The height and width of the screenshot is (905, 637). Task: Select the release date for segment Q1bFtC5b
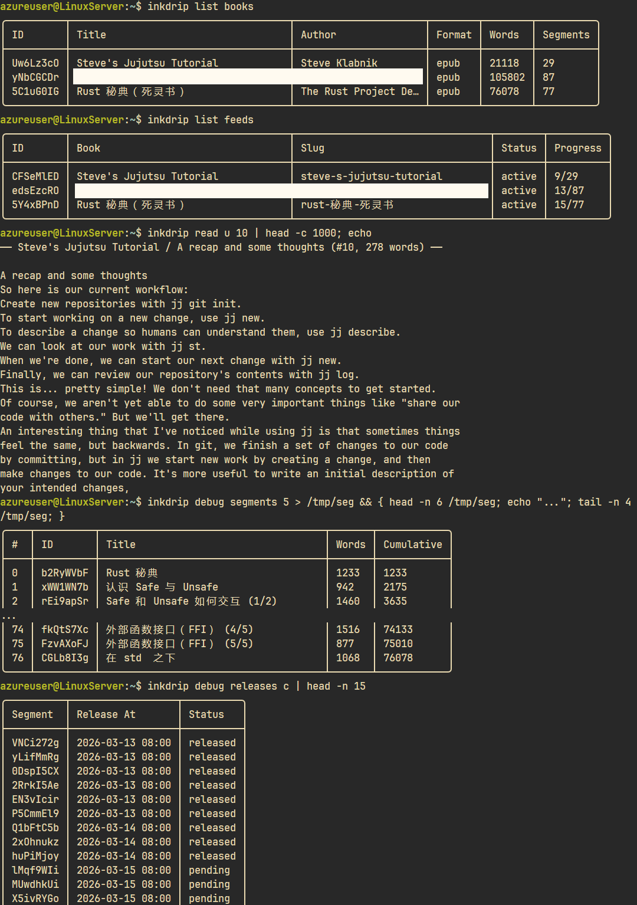pyautogui.click(x=123, y=828)
